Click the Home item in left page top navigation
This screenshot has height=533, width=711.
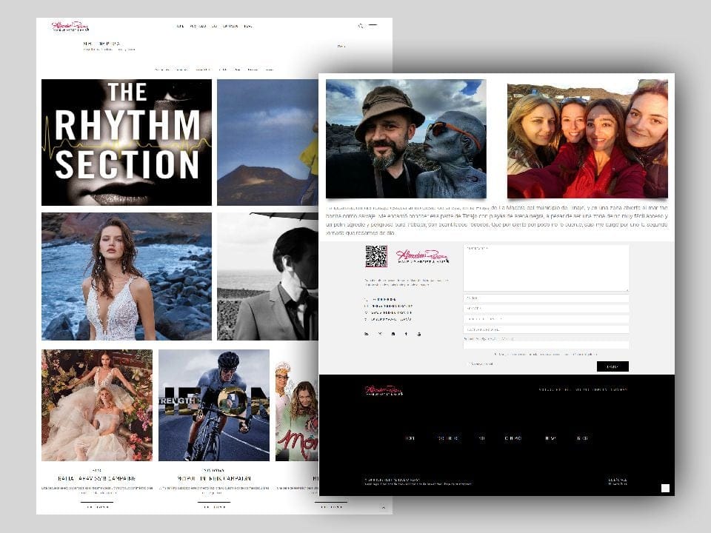[x=179, y=27]
